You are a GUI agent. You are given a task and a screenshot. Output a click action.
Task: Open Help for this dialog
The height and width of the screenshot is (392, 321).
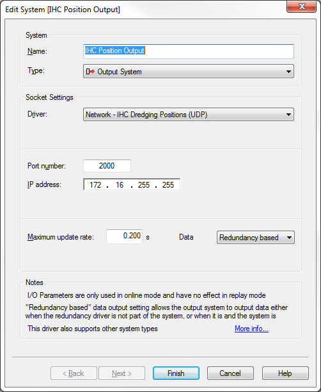(x=285, y=373)
